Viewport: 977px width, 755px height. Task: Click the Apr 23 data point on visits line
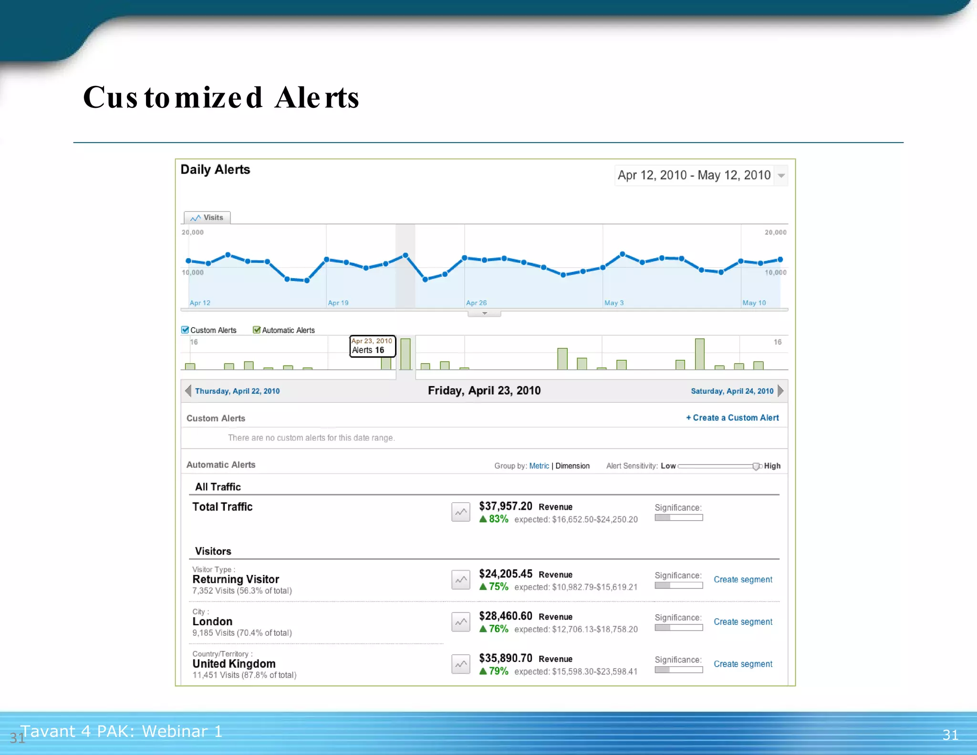(x=405, y=255)
